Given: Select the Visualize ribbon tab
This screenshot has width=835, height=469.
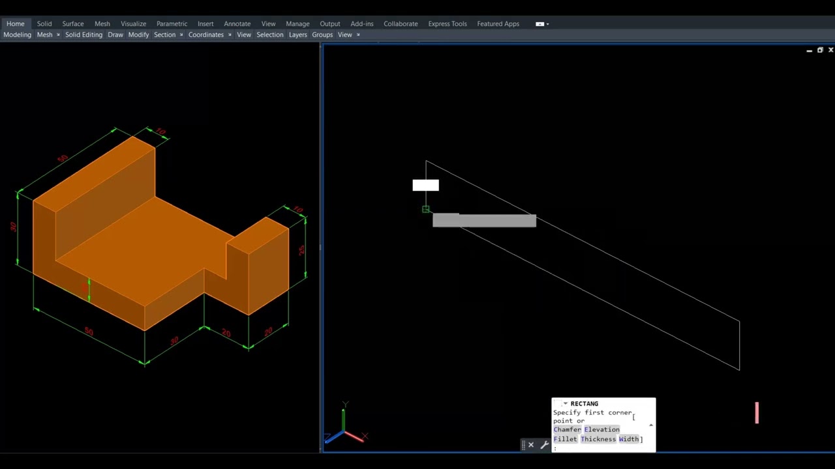Looking at the screenshot, I should tap(133, 23).
